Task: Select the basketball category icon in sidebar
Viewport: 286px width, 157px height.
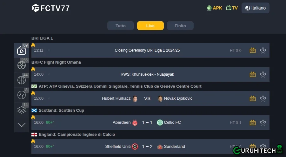Action: click(22, 80)
